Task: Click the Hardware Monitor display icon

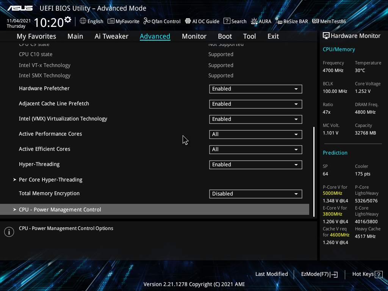Action: click(326, 36)
